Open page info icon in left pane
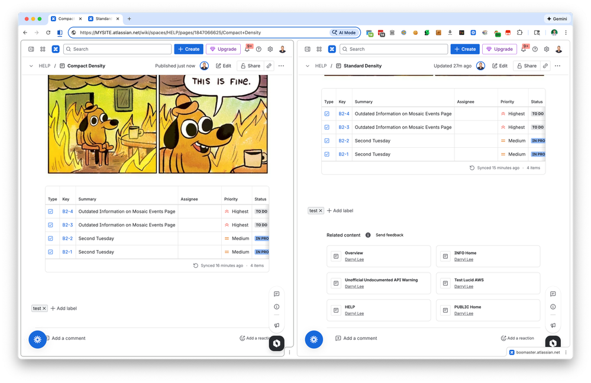This screenshot has height=383, width=591. pos(277,307)
